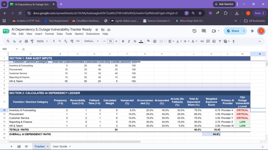
Task: Bookmark this page with star
Action: click(200, 13)
